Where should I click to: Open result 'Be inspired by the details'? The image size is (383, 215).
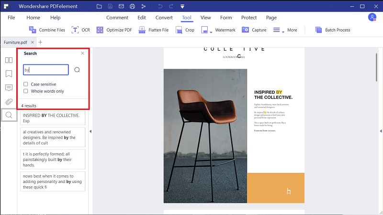(53, 137)
